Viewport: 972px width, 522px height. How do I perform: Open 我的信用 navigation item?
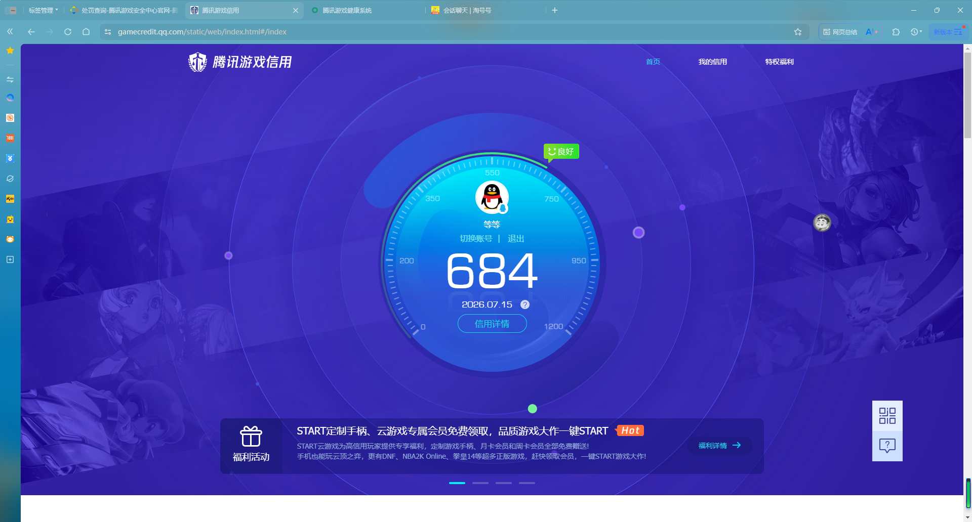coord(713,62)
